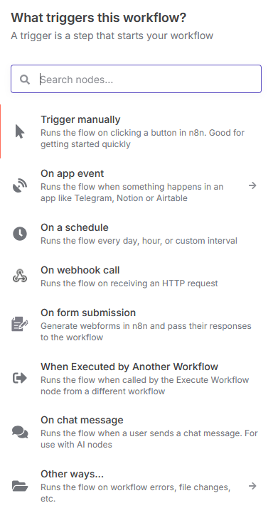Click the webhook icon
The height and width of the screenshot is (525, 273).
click(x=20, y=276)
